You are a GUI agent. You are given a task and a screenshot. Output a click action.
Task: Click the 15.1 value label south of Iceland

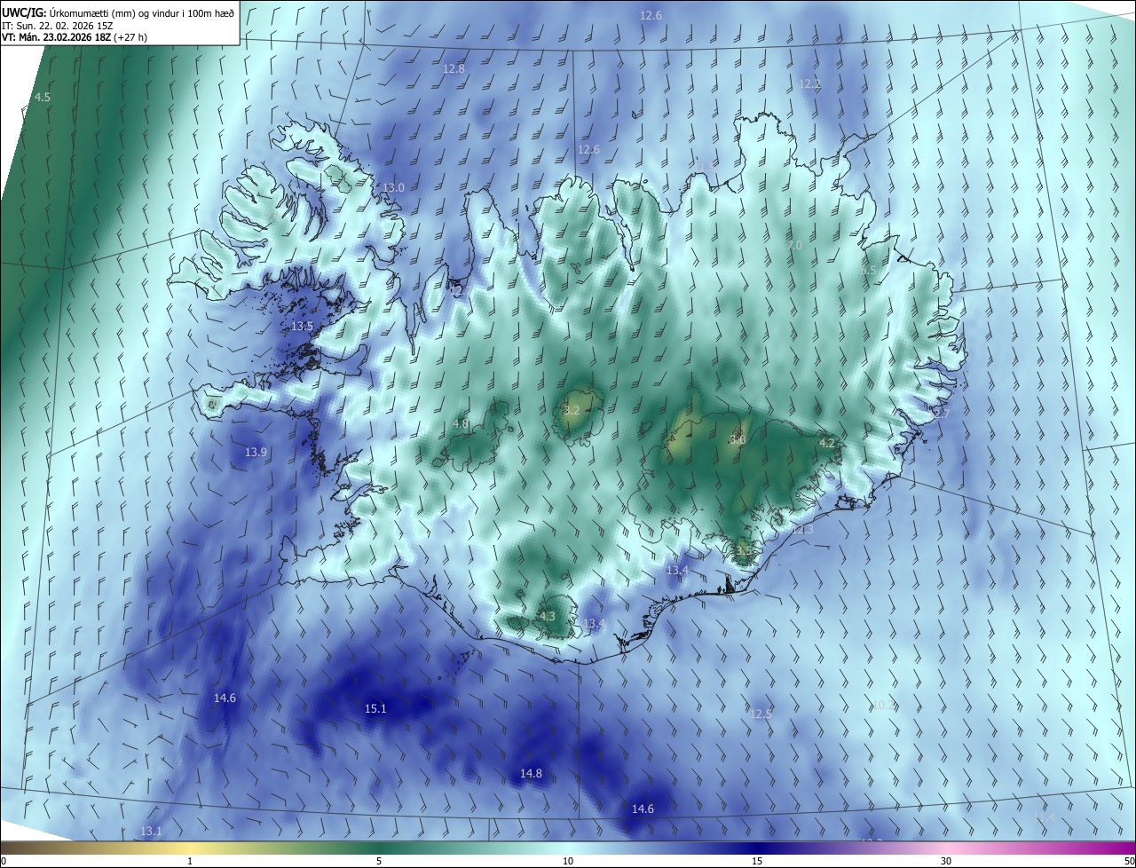[375, 708]
